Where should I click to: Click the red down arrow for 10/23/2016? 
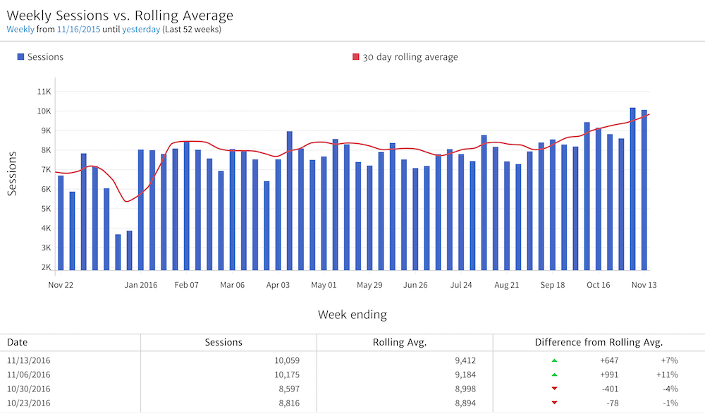click(x=554, y=403)
